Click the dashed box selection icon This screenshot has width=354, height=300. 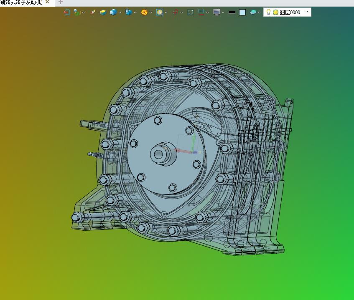tap(191, 12)
